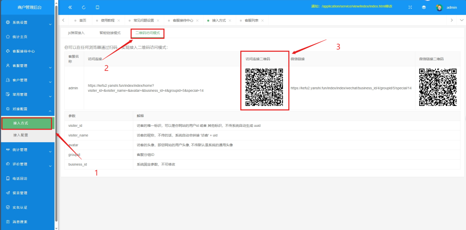Image resolution: width=466 pixels, height=230 pixels.
Task: Click the 客服分组ID explanation cell
Action: pyautogui.click(x=297, y=155)
